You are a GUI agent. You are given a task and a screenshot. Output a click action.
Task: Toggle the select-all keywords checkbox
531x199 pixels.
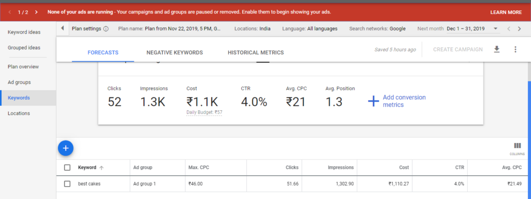tap(67, 167)
